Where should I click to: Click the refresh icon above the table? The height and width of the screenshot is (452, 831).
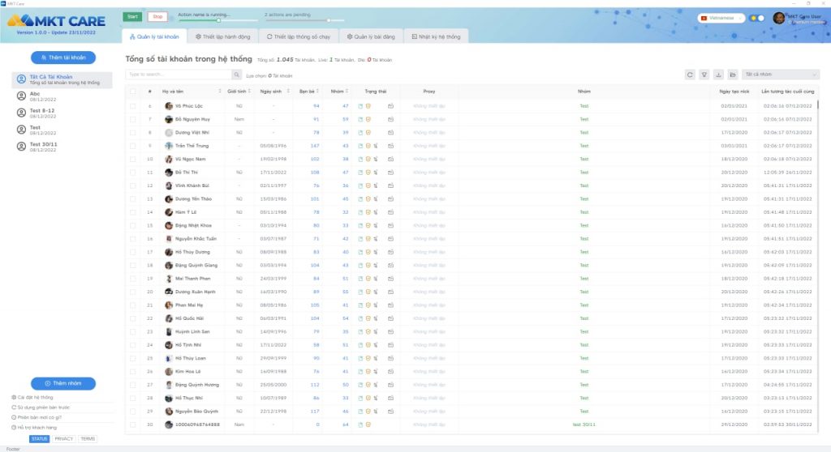pos(690,75)
